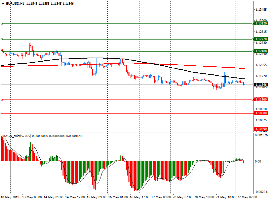This screenshot has width=269, height=201.
Task: Select the left square handle of the 1.12400 line
Action: [2, 51]
